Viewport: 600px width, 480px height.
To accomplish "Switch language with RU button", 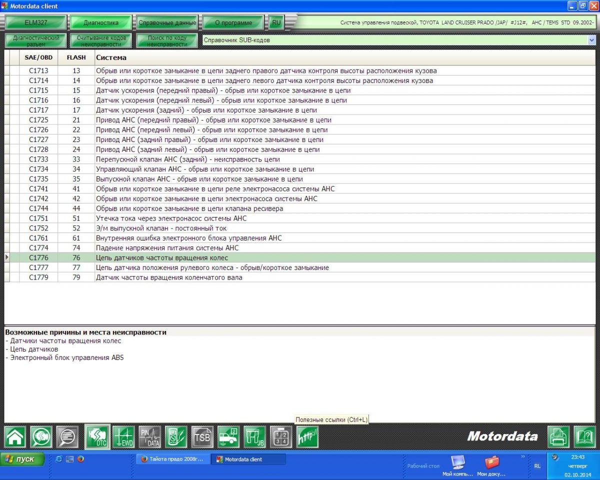I will coord(276,22).
